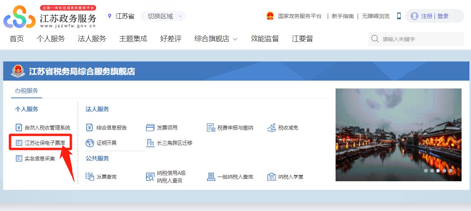Click the 纳税信用A级纳税人查询 icon
471x211 pixels.
150,177
